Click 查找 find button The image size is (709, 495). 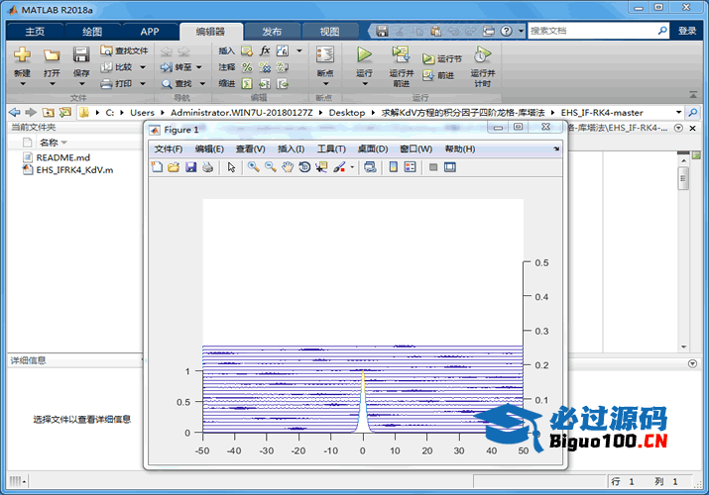[x=177, y=83]
